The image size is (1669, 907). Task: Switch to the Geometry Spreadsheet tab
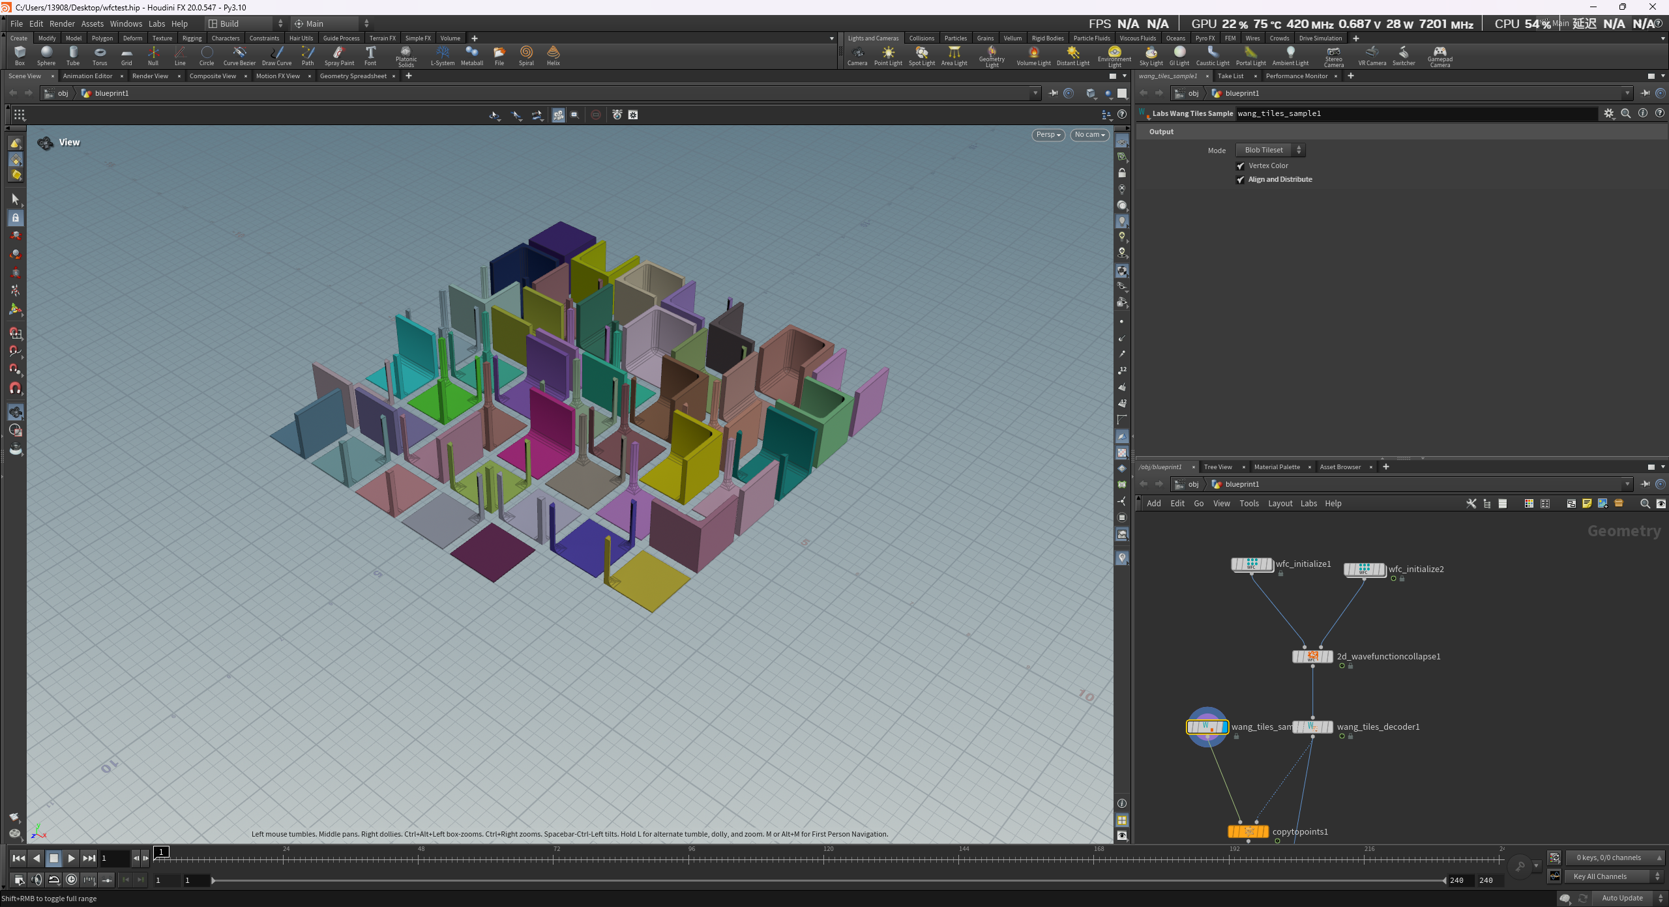coord(353,76)
